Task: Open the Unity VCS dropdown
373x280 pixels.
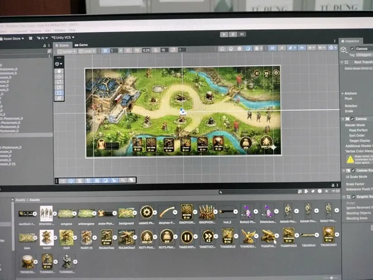Action: [x=63, y=37]
